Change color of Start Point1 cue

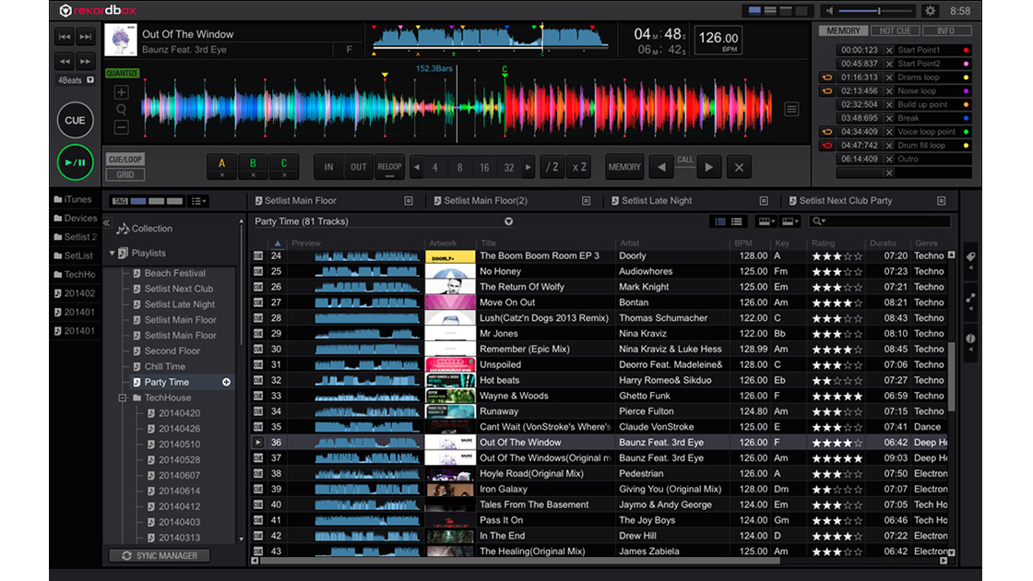tap(967, 50)
